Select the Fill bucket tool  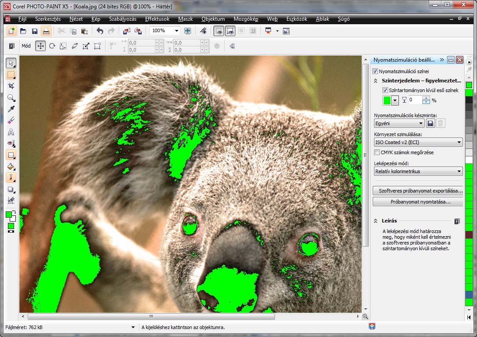tap(11, 167)
